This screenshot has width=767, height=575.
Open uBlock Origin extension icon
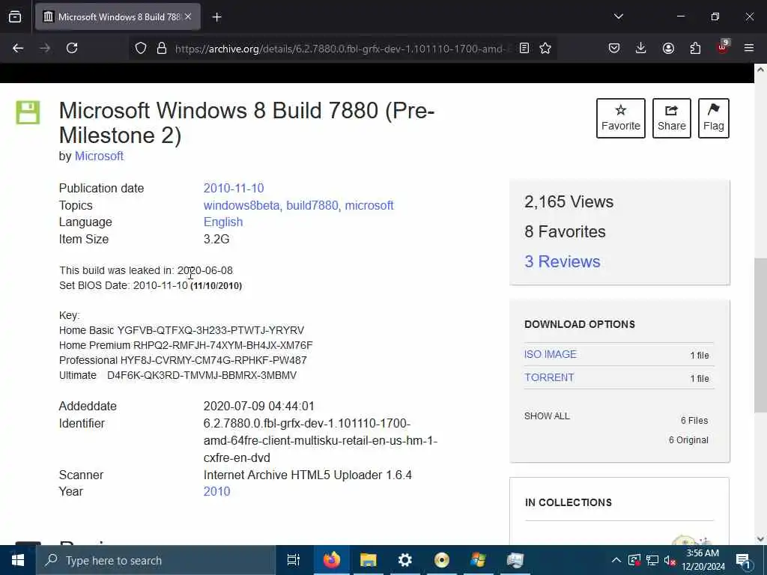click(x=723, y=47)
